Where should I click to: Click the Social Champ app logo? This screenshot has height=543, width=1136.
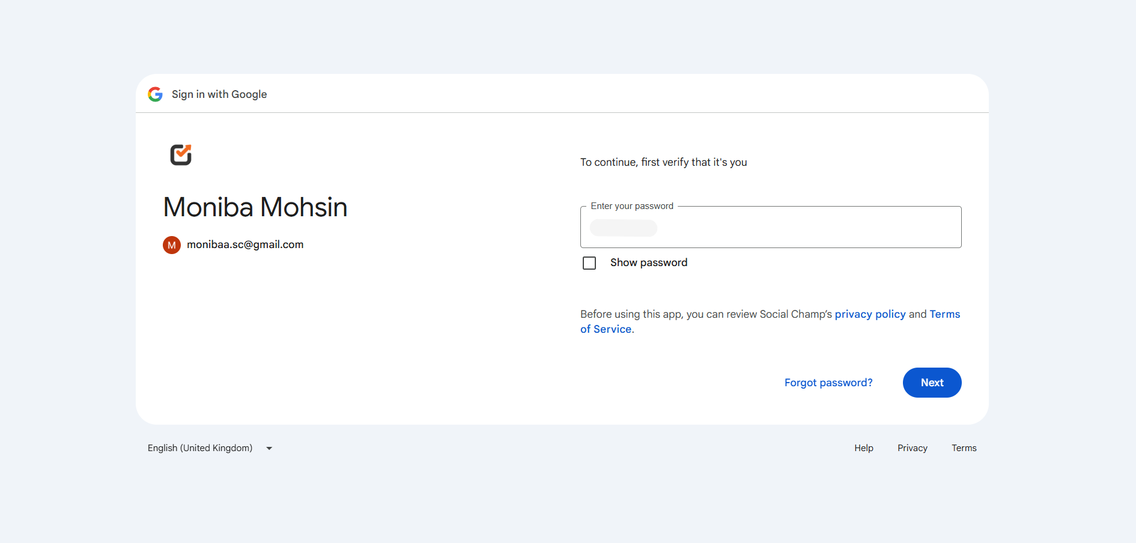pos(181,155)
